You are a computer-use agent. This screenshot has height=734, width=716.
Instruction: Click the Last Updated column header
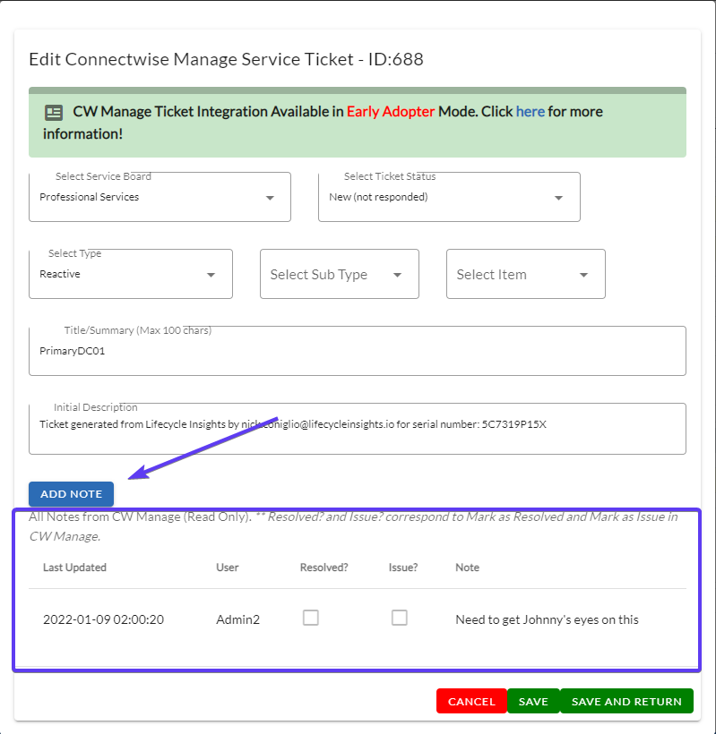tap(74, 568)
